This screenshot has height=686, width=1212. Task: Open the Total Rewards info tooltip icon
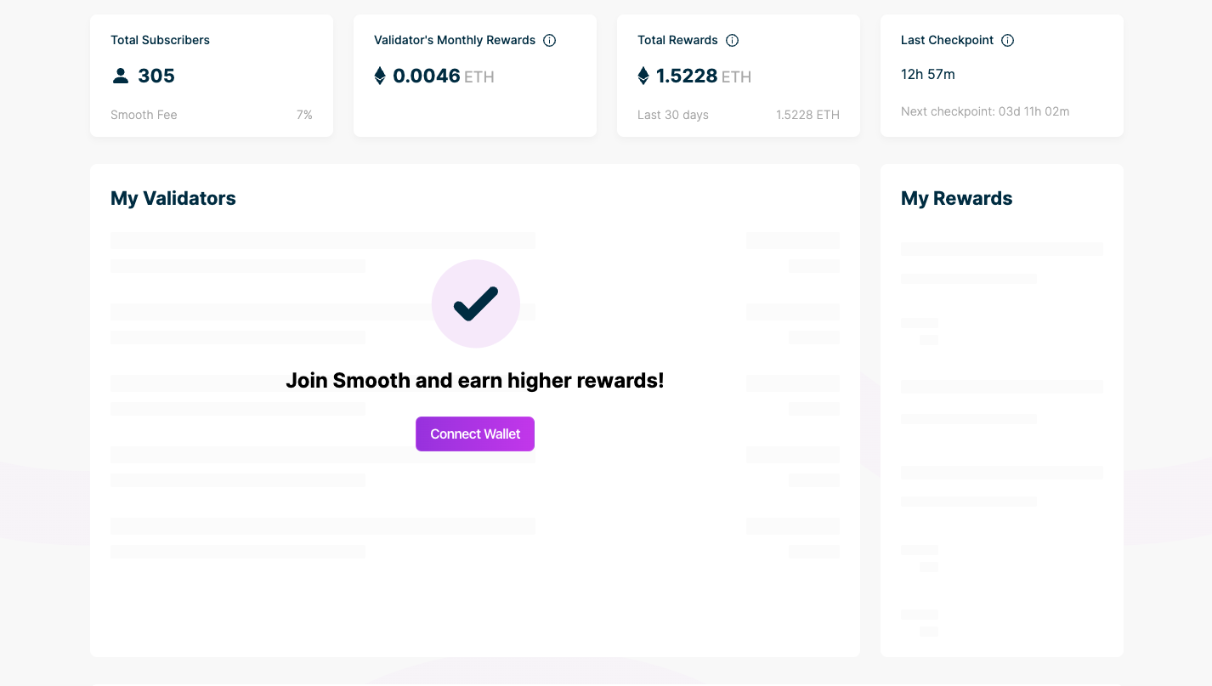pos(732,40)
